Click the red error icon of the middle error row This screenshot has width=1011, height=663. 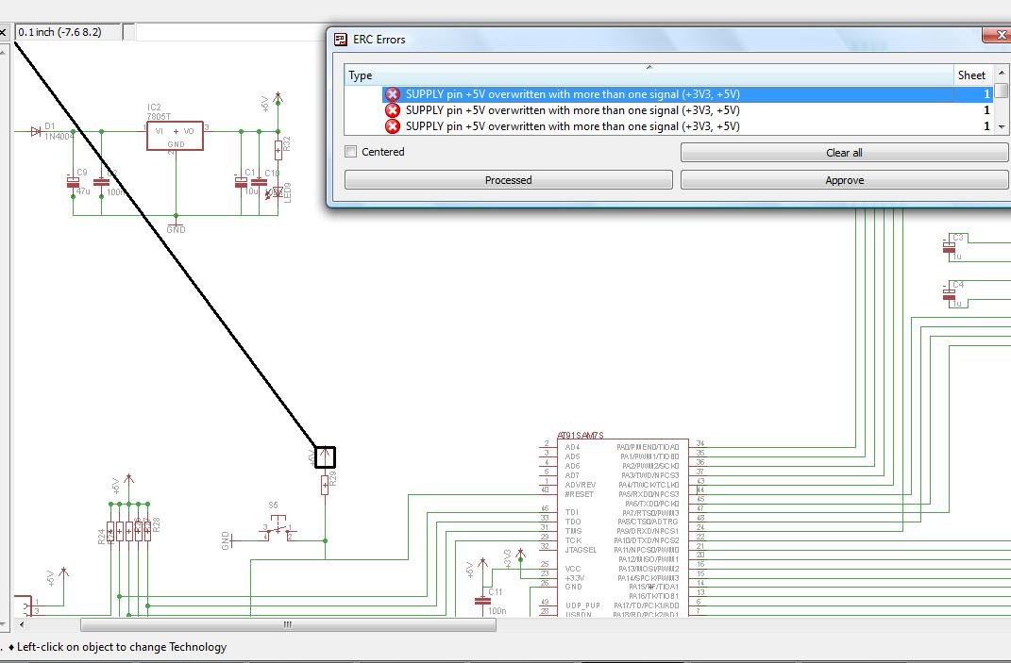393,110
